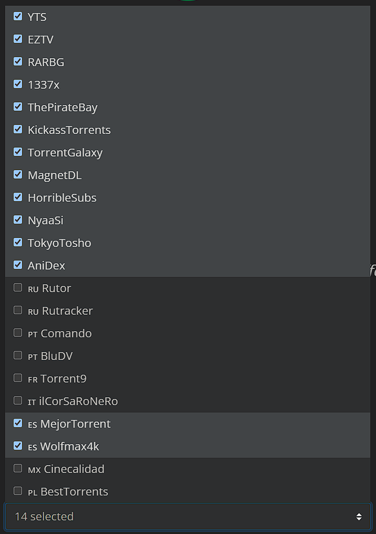Uncheck the HorribleSubs checkbox

pos(18,197)
